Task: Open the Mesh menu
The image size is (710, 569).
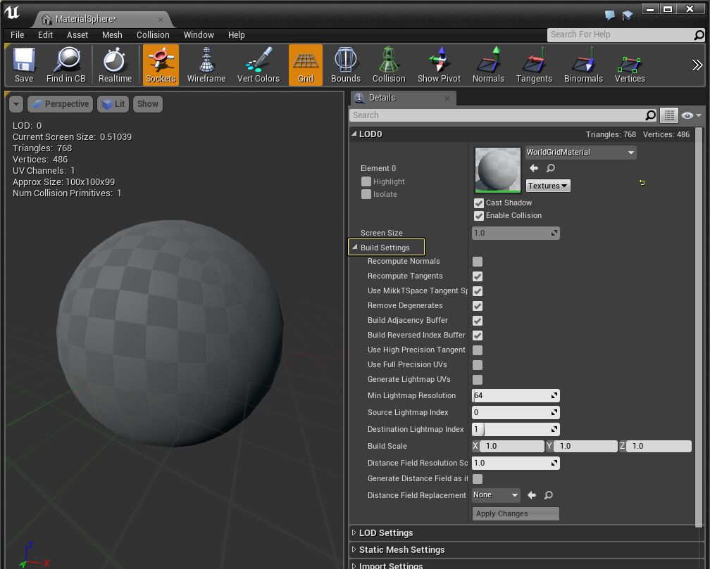Action: coord(112,34)
